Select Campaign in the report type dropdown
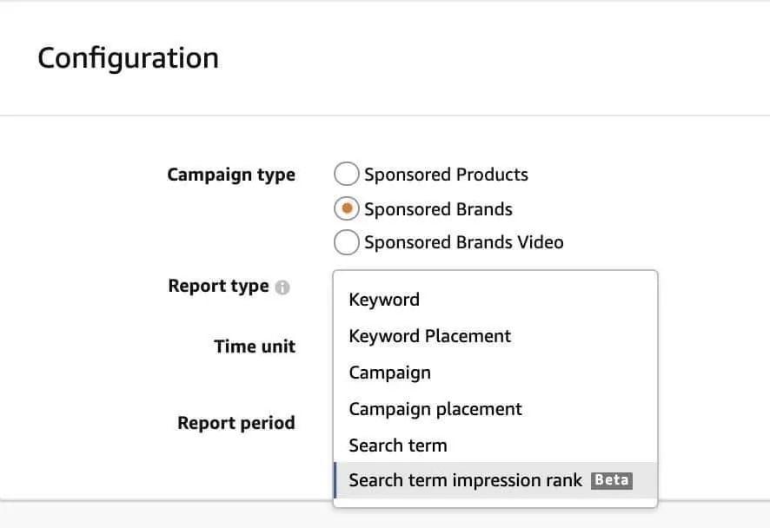The image size is (770, 528). tap(495, 373)
